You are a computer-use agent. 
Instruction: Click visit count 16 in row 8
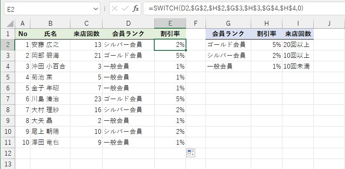tap(86, 110)
